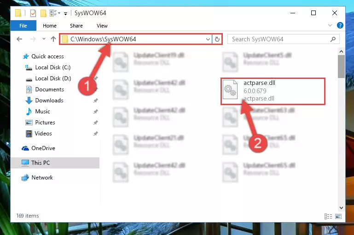Image resolution: width=354 pixels, height=235 pixels.
Task: Click the pin icon beside Music
Action: point(96,112)
